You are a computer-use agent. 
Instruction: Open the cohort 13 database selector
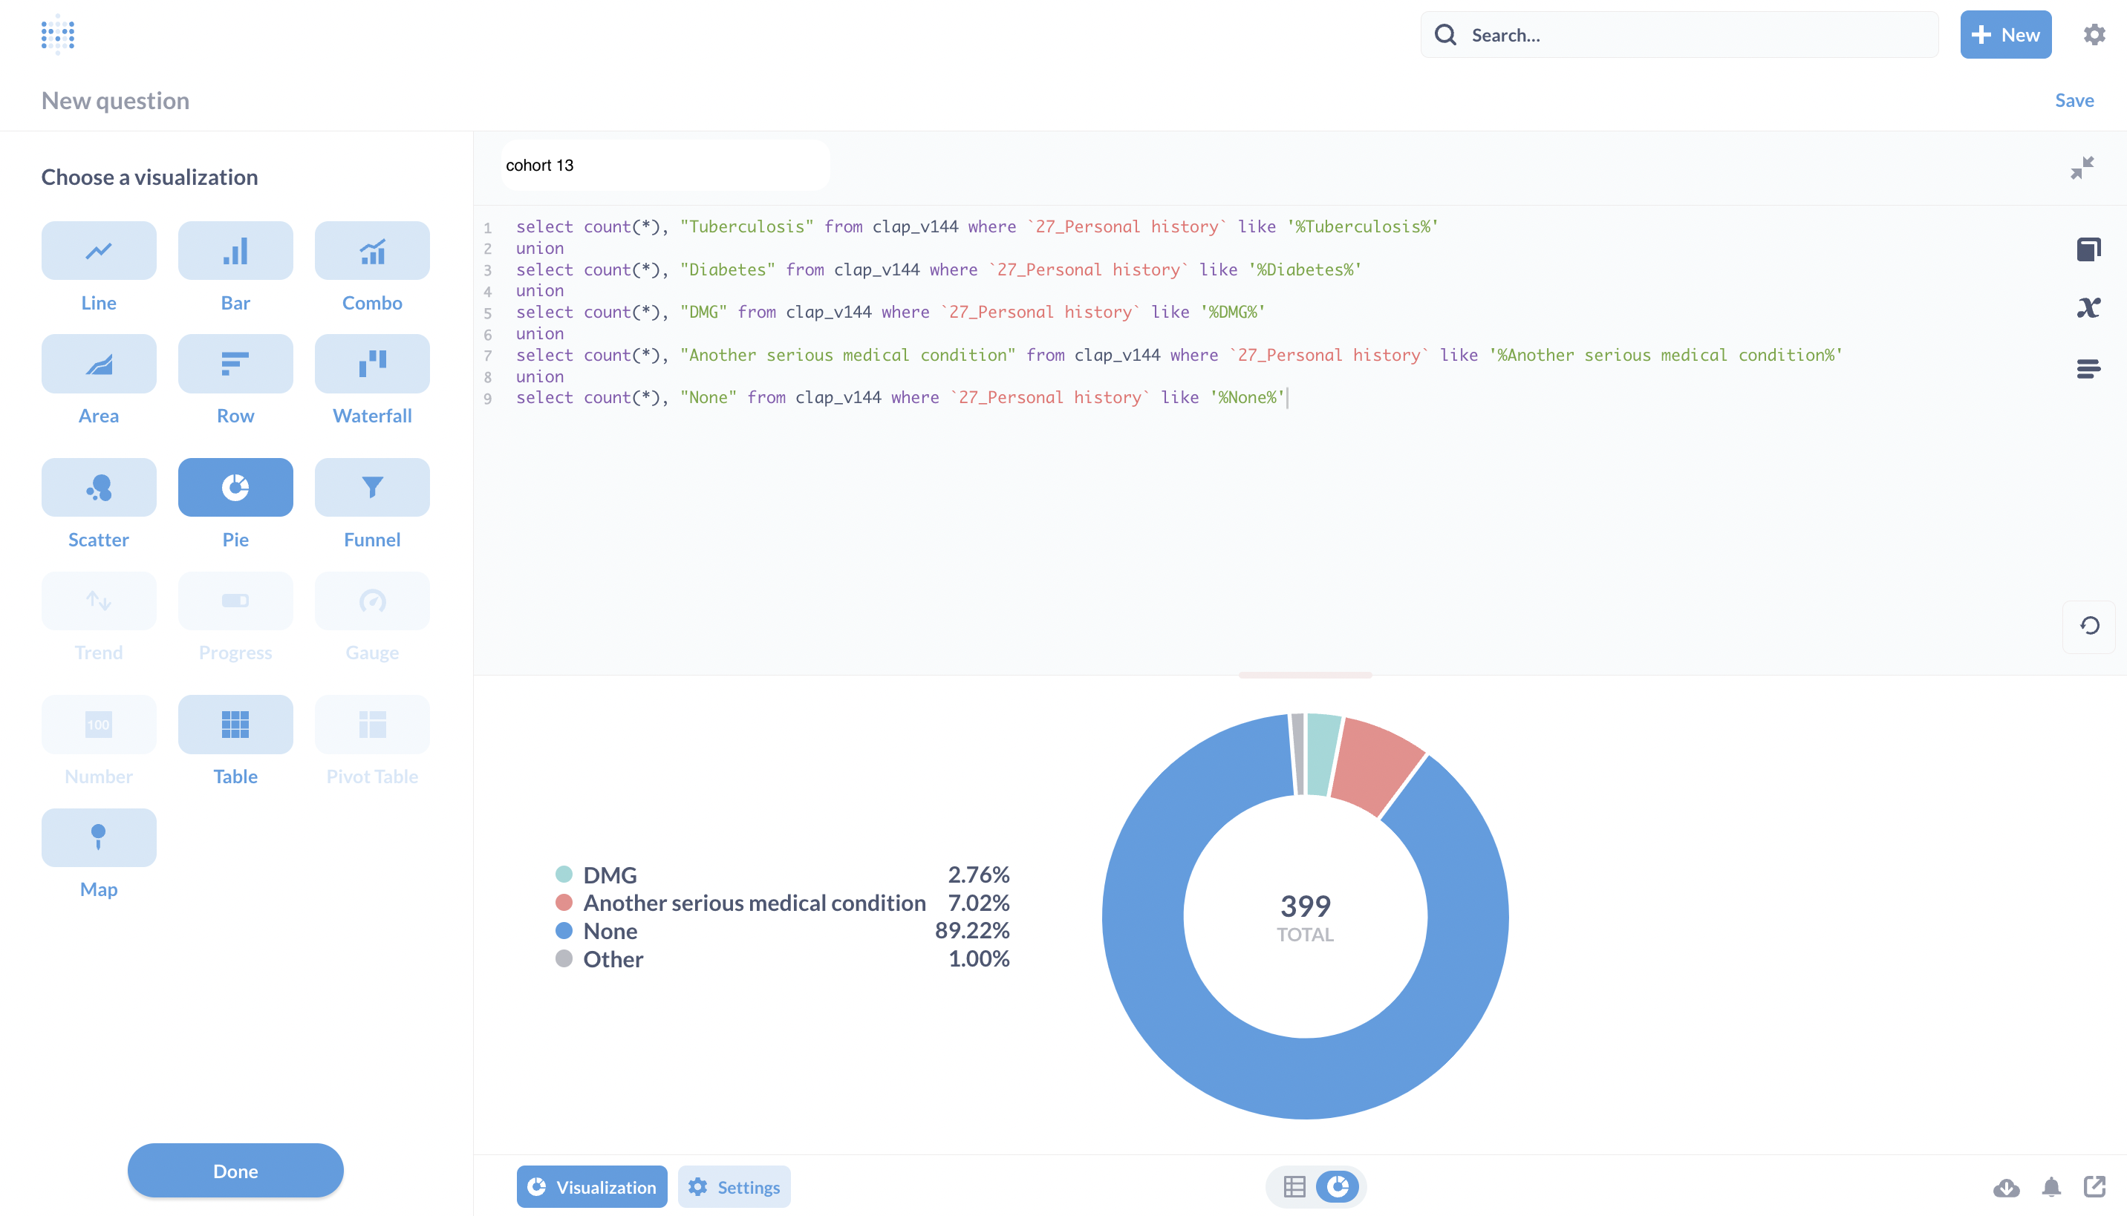pos(665,166)
